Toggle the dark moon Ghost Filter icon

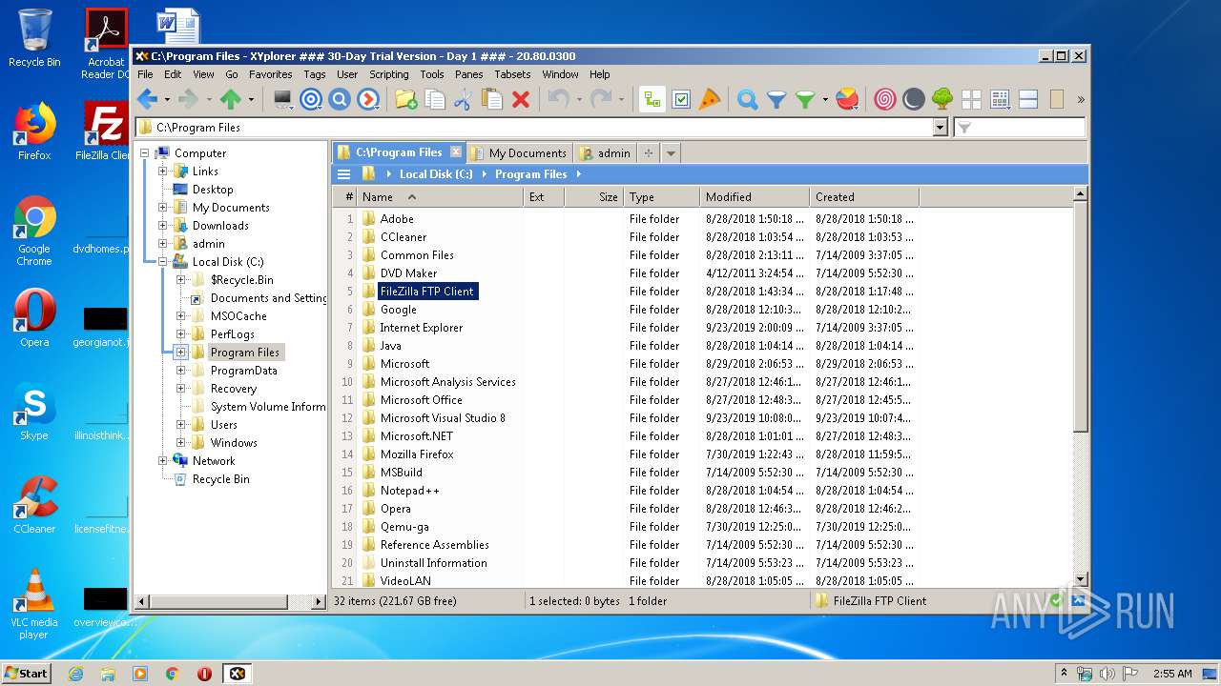pos(913,99)
